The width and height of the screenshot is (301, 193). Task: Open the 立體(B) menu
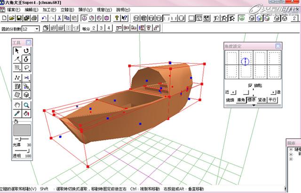click(x=67, y=9)
